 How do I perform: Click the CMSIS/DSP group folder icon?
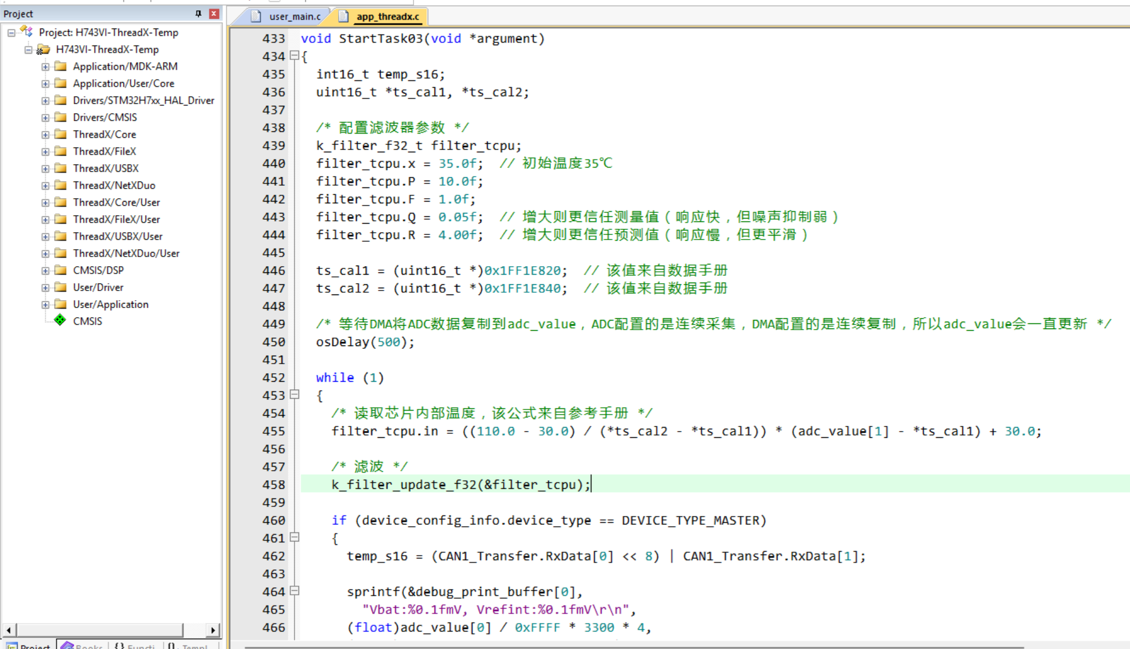(x=61, y=270)
